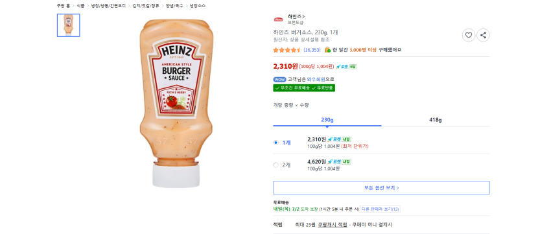The width and height of the screenshot is (551, 234).
Task: Click the WOW membership badge
Action: coord(280,80)
